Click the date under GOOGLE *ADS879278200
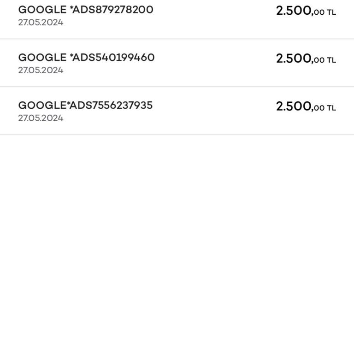This screenshot has width=354, height=354. point(41,23)
